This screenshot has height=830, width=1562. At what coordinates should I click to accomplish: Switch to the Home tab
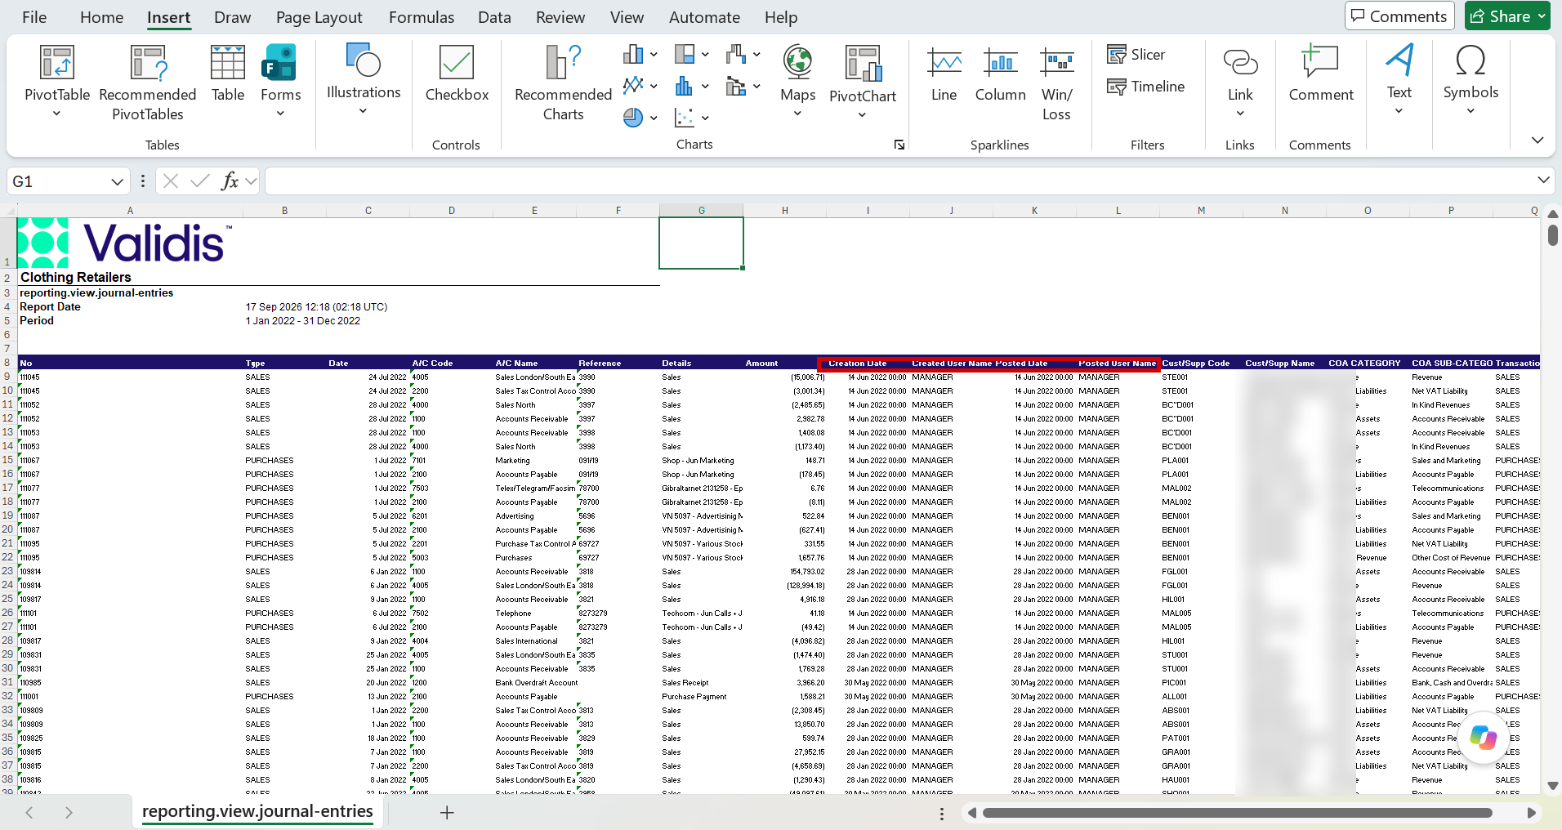tap(101, 17)
